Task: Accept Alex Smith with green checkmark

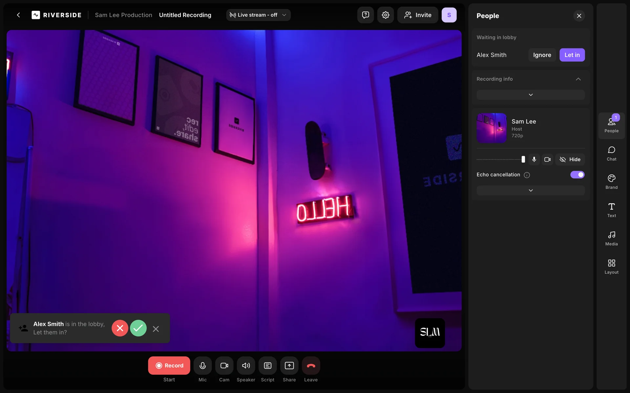Action: (x=138, y=328)
